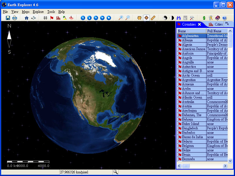Viewport: 235px width, 176px height.
Task: Close the Countries tab
Action: 199,24
